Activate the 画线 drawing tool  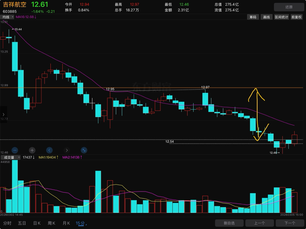coord(266,17)
